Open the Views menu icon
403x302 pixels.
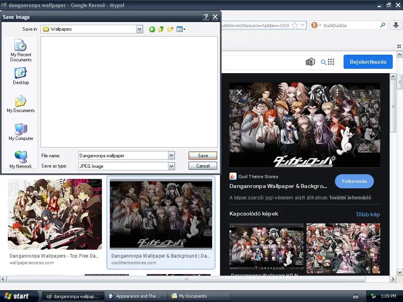click(181, 29)
